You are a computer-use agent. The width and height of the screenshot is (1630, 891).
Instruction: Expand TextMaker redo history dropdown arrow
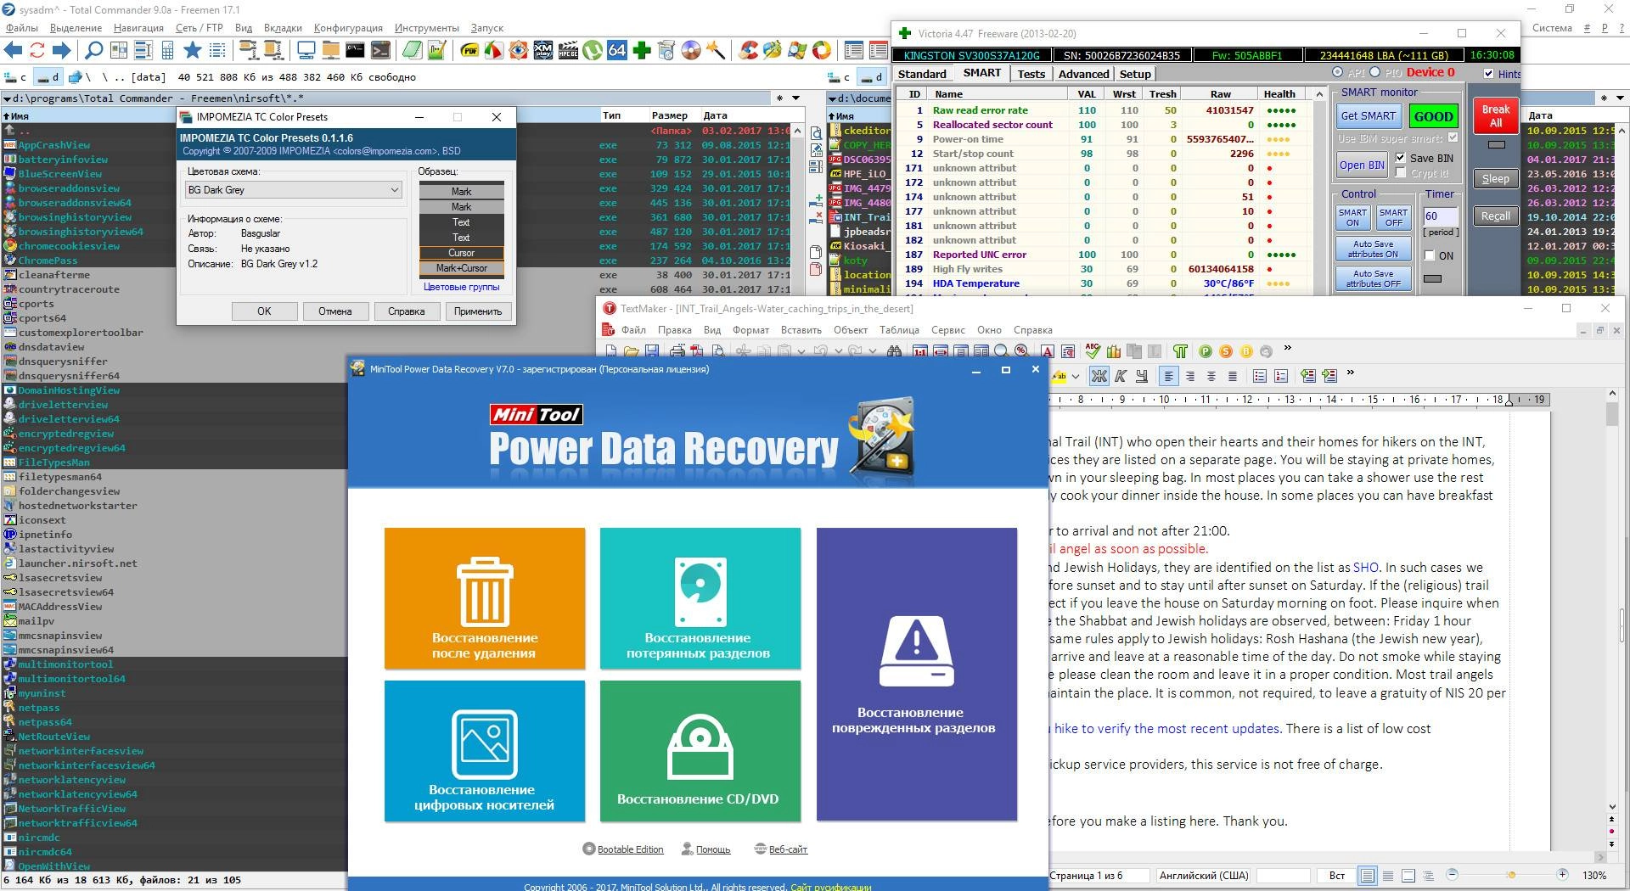point(872,350)
